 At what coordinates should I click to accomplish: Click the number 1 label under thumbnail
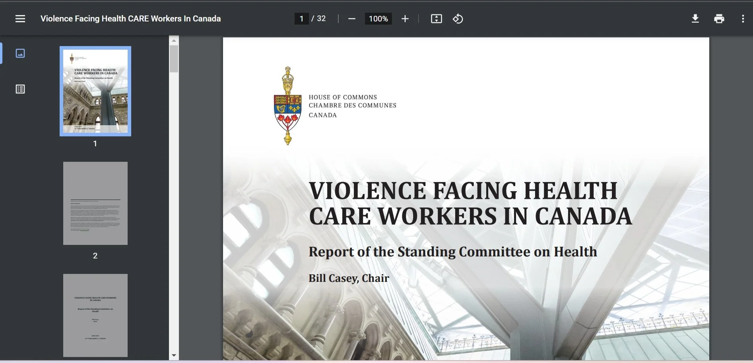(95, 144)
